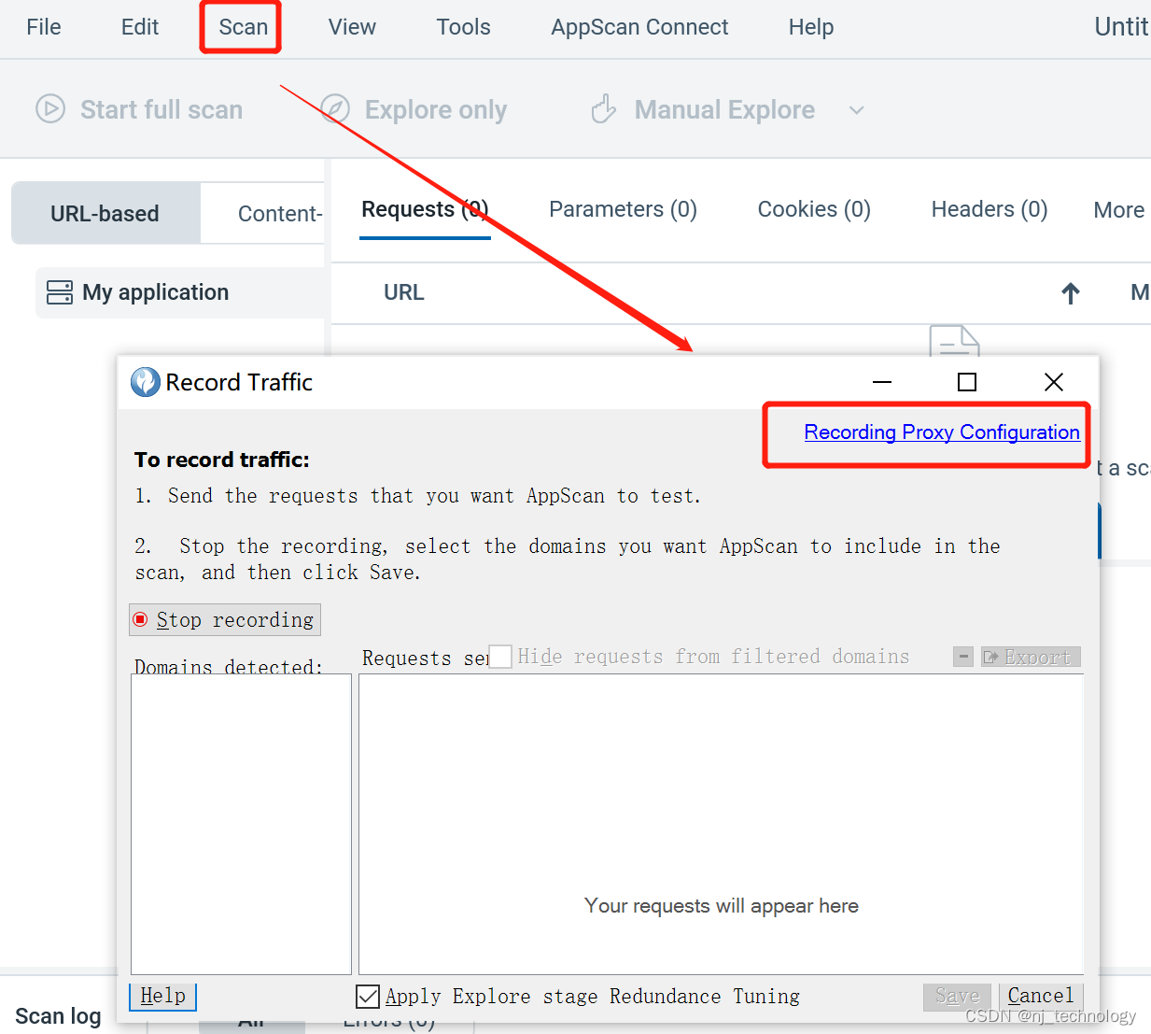Open the Headers (0) tab
The image size is (1151, 1034).
990,209
